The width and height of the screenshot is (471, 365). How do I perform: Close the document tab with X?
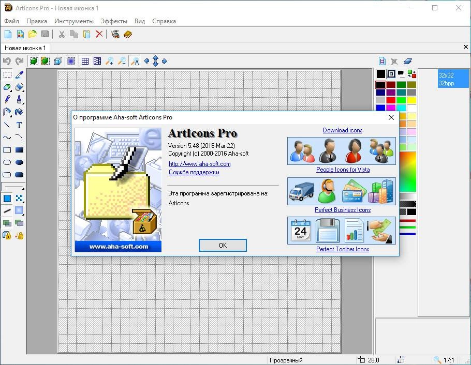[x=466, y=47]
